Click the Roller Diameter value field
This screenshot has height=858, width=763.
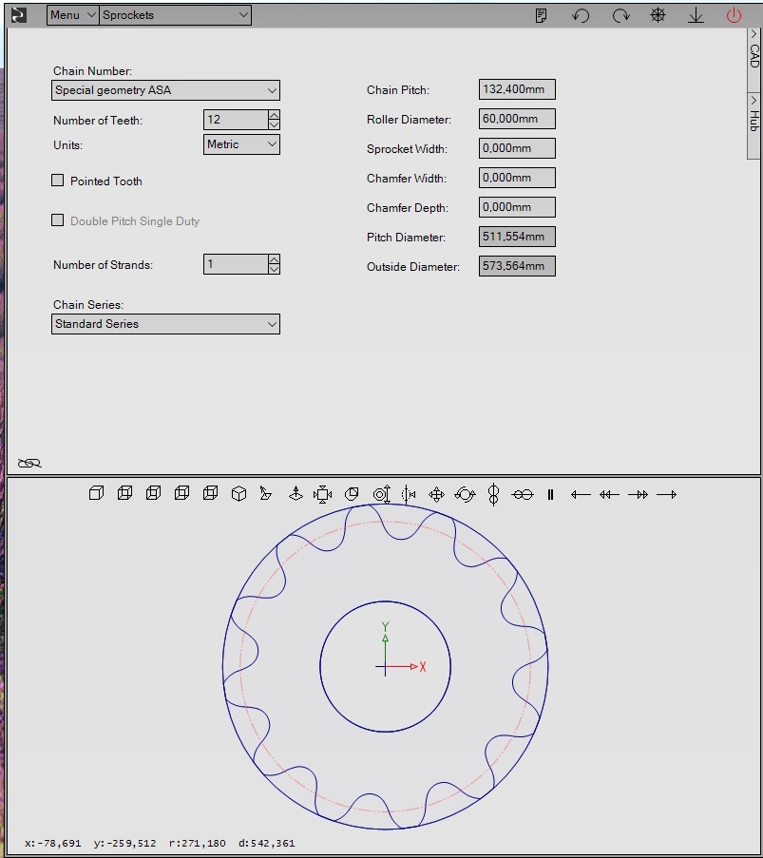(x=517, y=119)
